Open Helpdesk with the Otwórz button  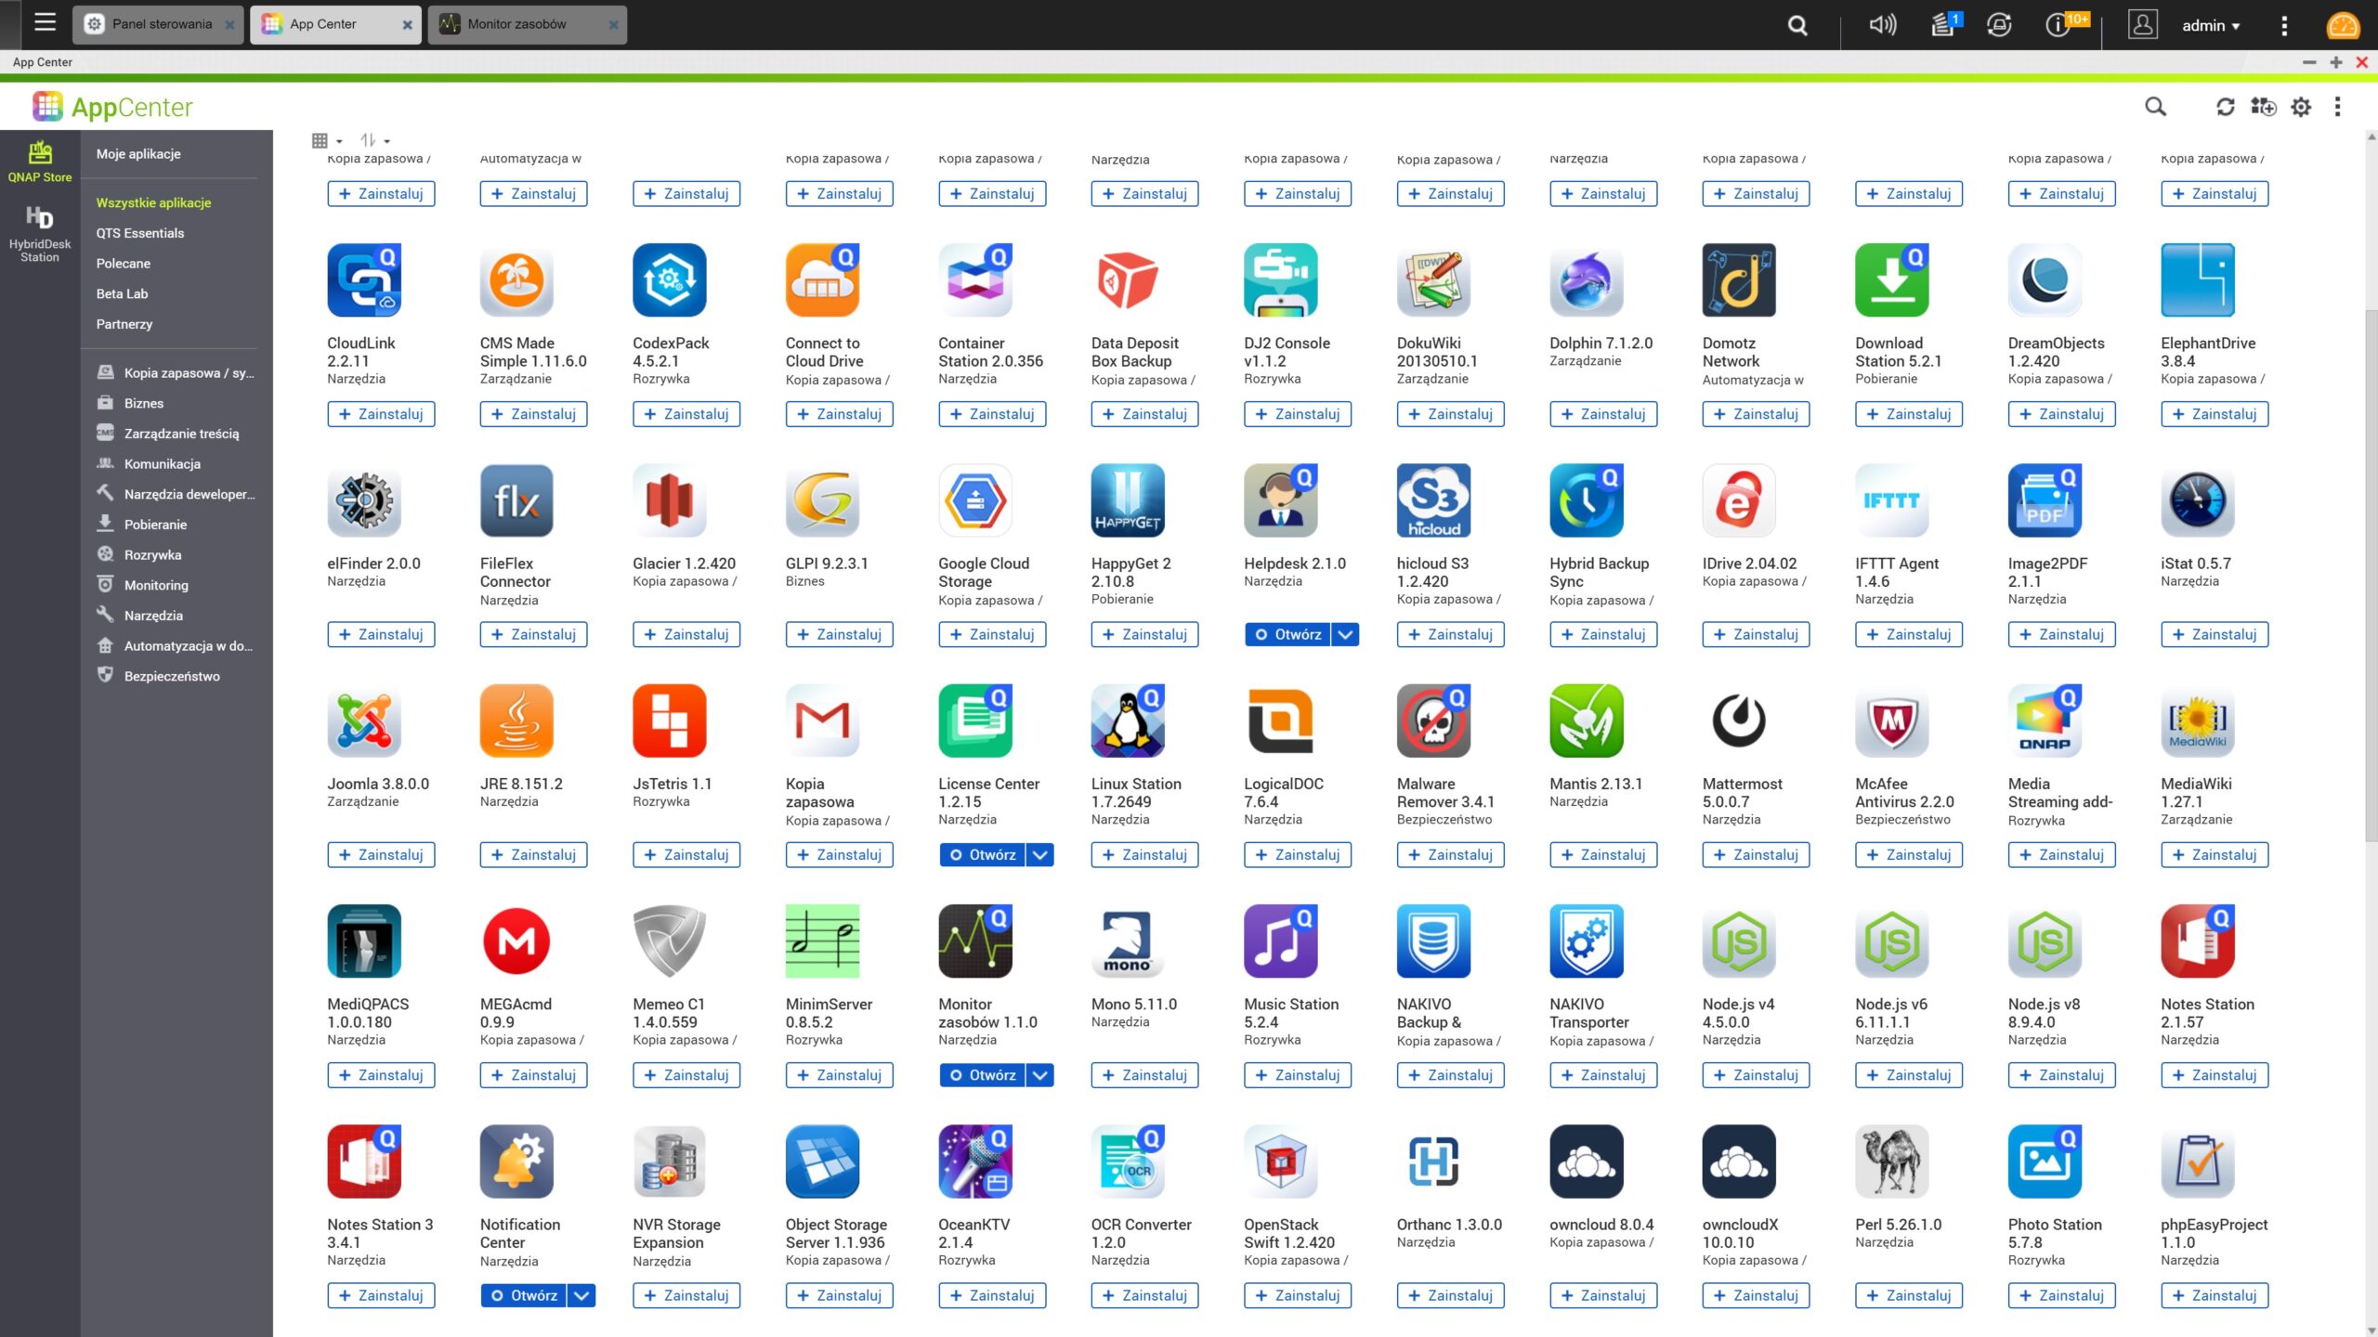tap(1287, 634)
